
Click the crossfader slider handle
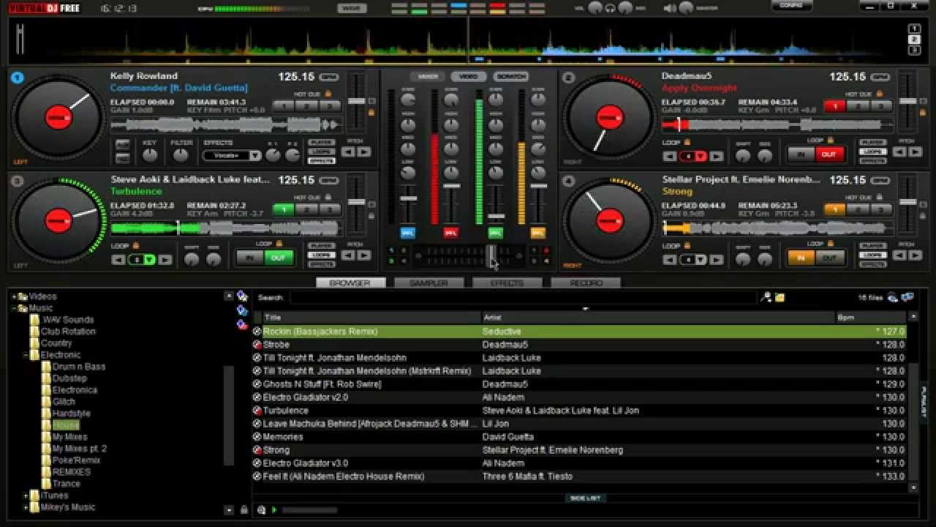pos(492,255)
